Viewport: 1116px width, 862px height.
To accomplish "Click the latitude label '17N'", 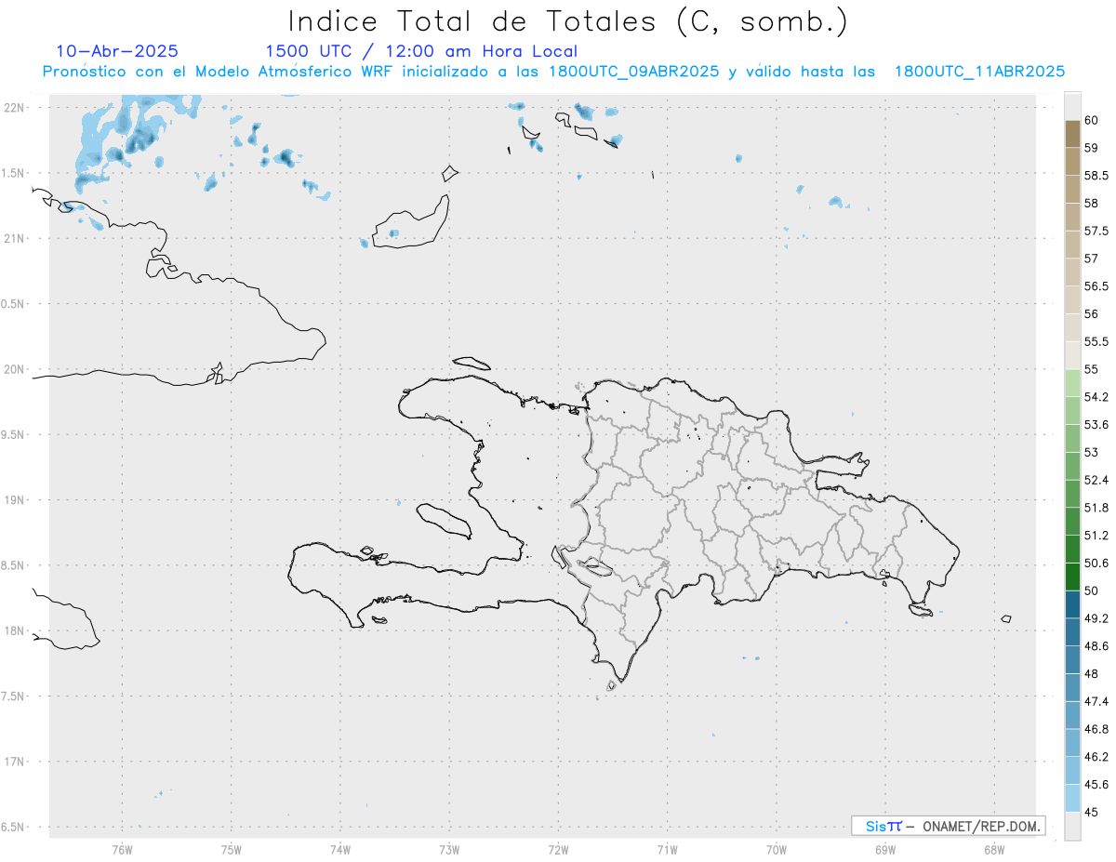I will click(x=15, y=762).
